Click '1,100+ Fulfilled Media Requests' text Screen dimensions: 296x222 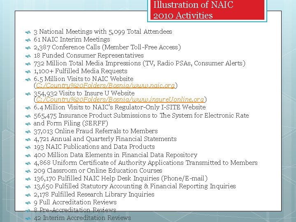tap(81, 71)
